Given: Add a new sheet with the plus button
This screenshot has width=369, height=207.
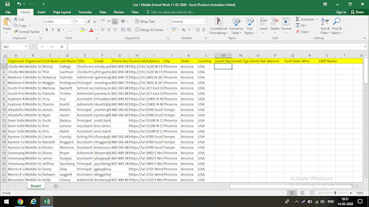Looking at the screenshot, I should point(56,186).
